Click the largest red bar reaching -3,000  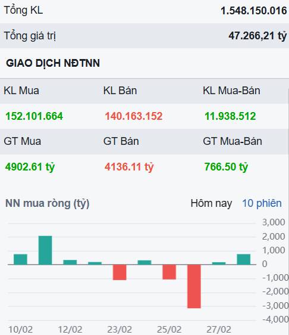tap(194, 286)
